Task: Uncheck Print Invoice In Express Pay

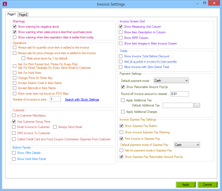Action: (x=122, y=139)
